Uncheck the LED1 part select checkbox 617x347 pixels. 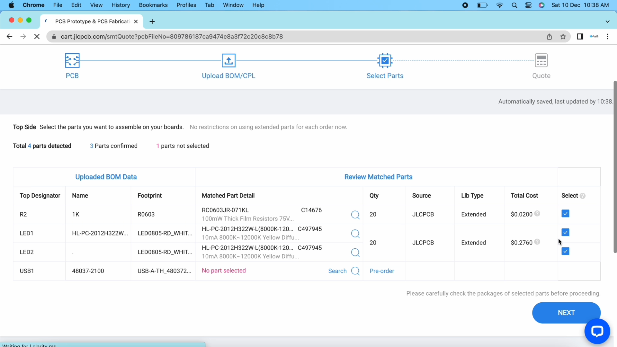[565, 232]
